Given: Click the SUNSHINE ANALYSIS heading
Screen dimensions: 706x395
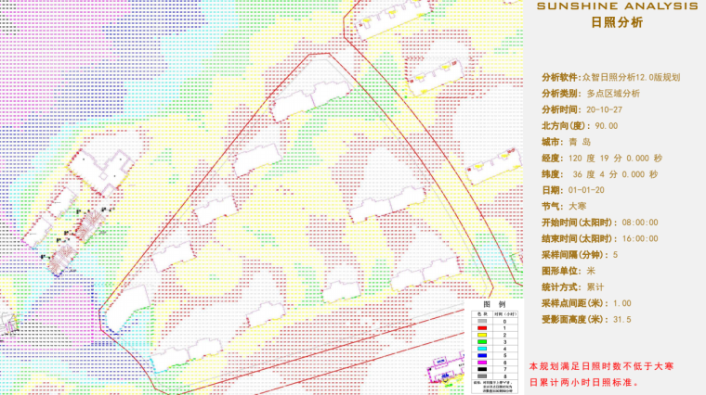Looking at the screenshot, I should (x=616, y=6).
